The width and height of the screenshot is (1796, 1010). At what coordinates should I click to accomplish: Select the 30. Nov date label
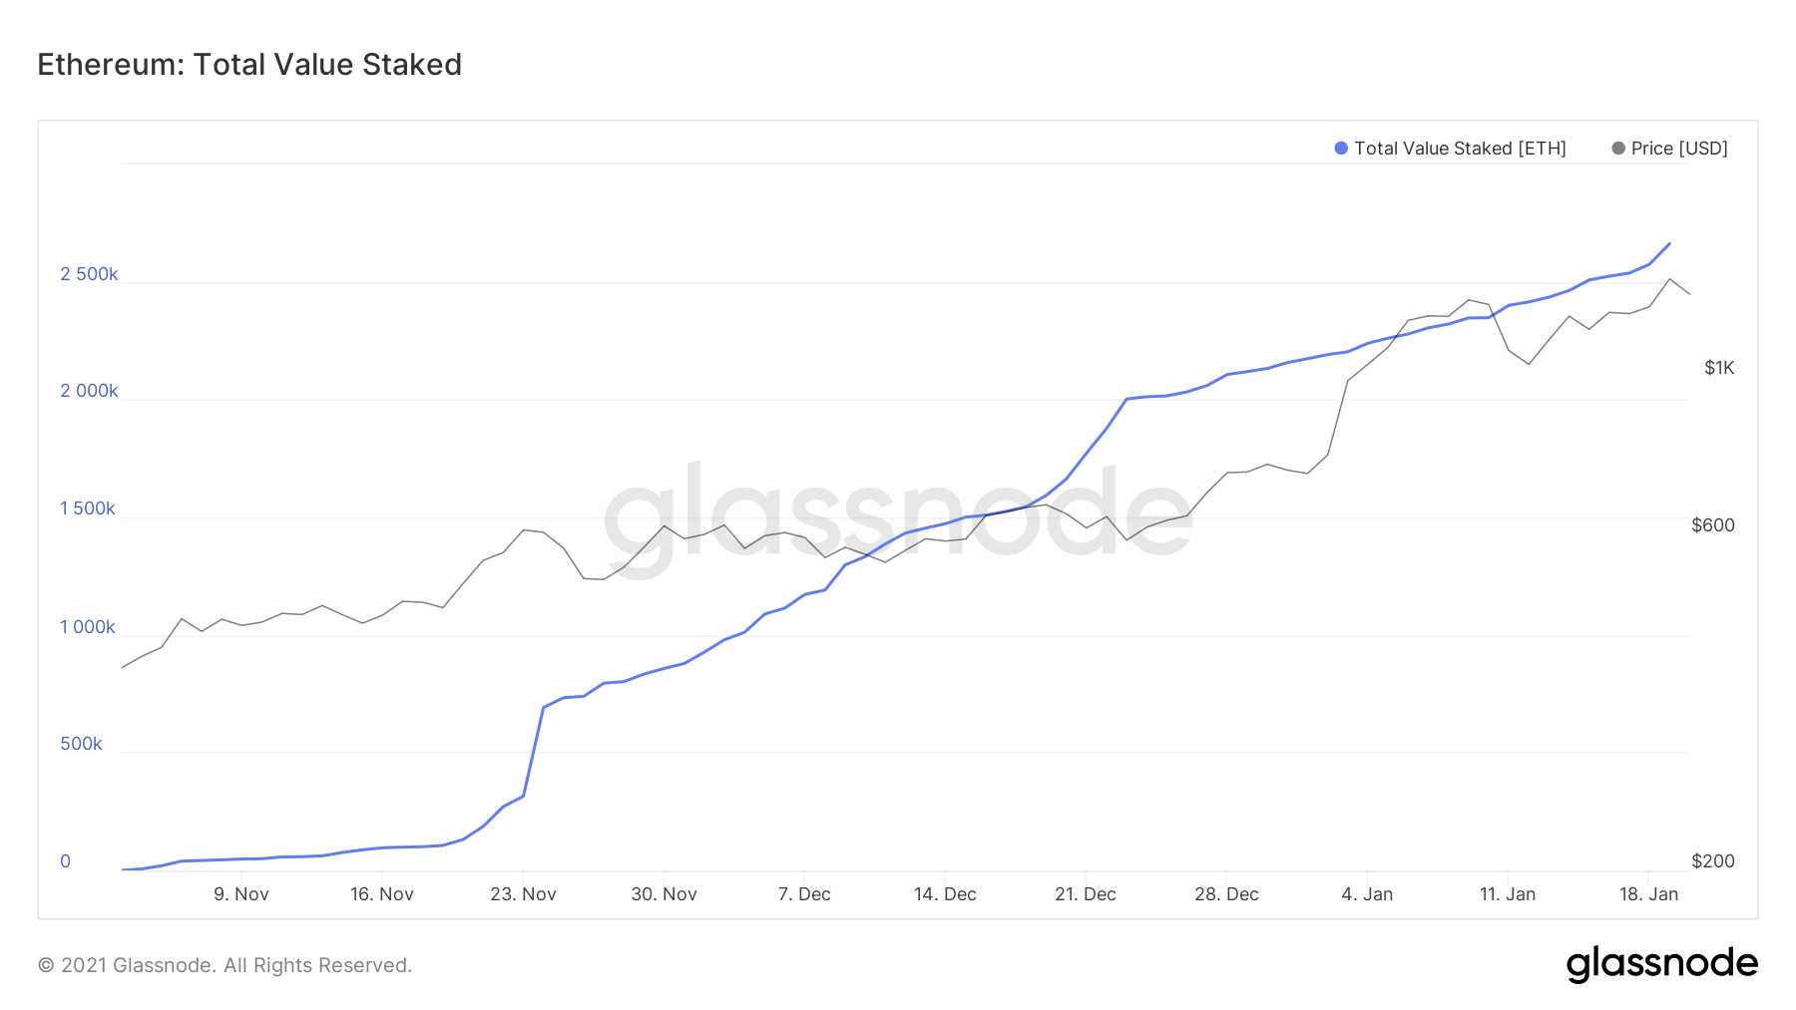[x=664, y=894]
